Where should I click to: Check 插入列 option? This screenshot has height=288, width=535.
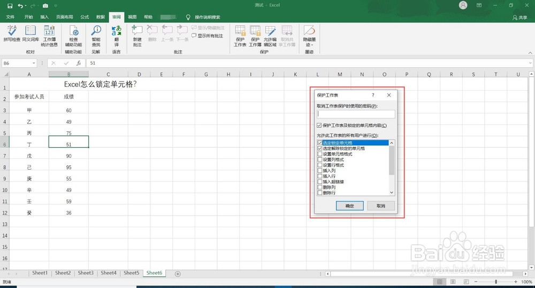[x=320, y=171]
